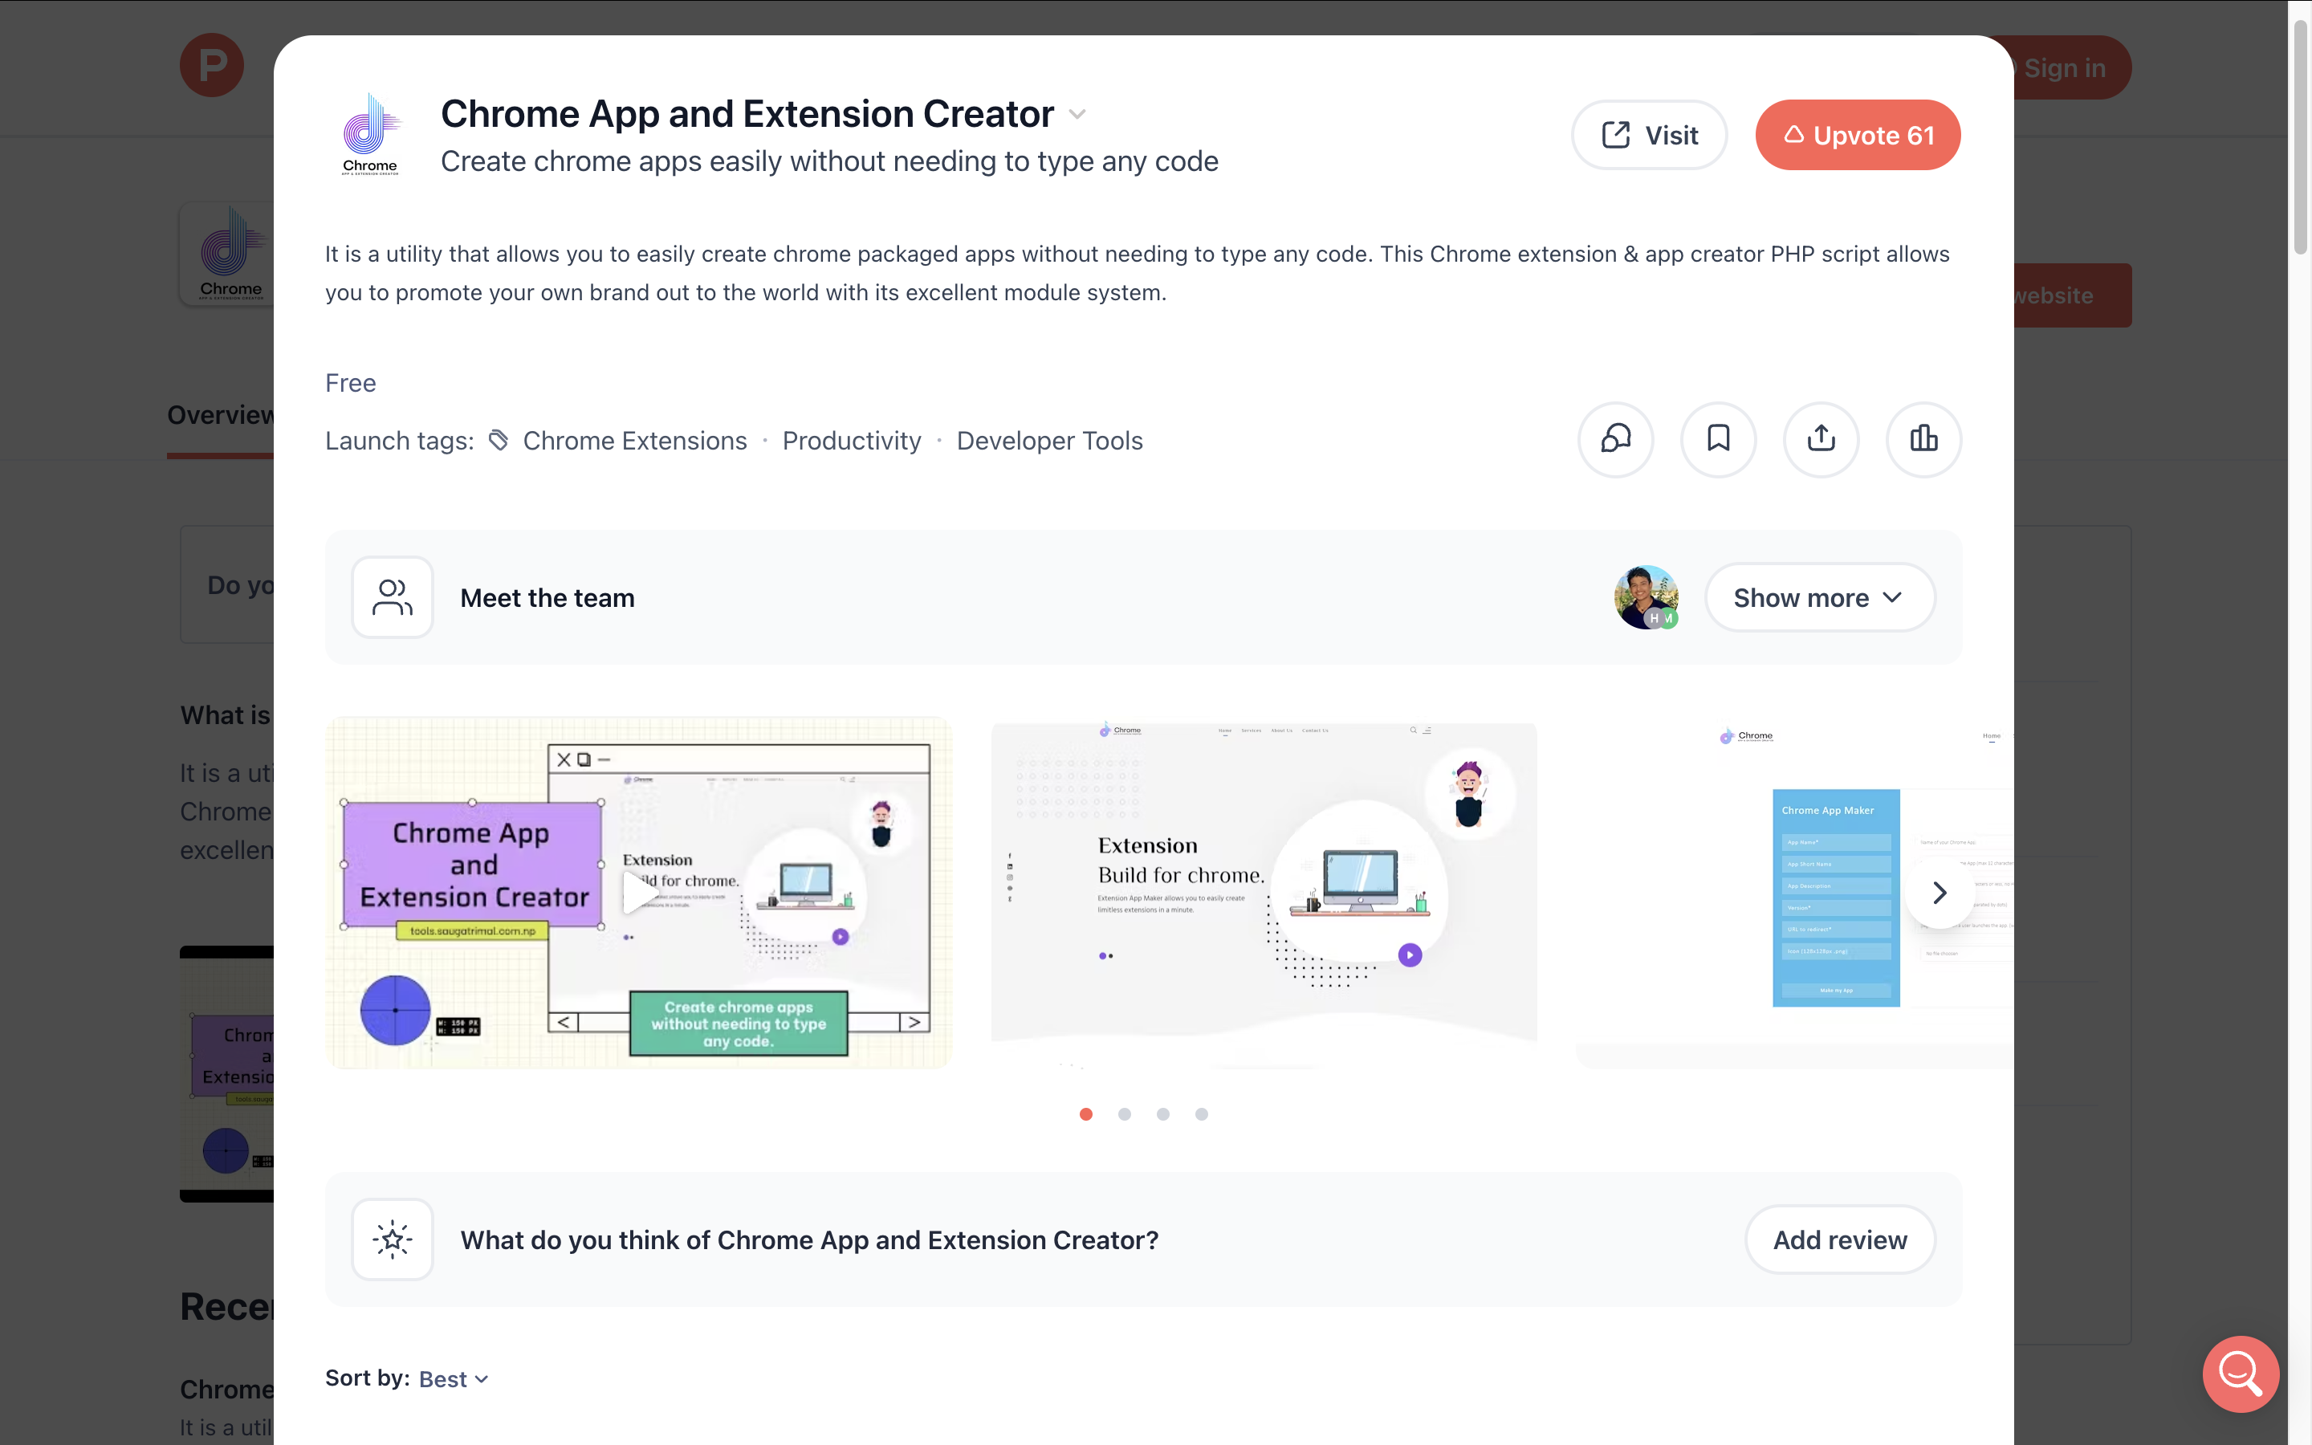Open the stats bar chart icon

pos(1923,438)
